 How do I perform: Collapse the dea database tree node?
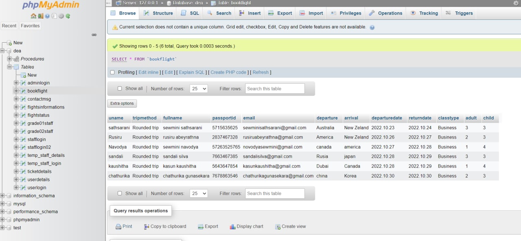pyautogui.click(x=2, y=51)
